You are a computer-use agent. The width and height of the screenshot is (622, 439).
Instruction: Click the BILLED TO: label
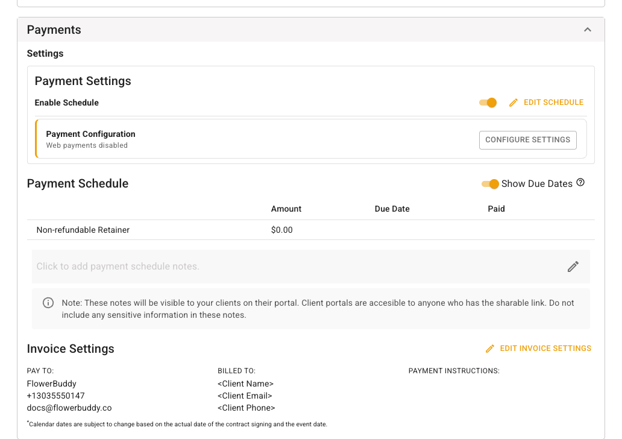(x=236, y=371)
